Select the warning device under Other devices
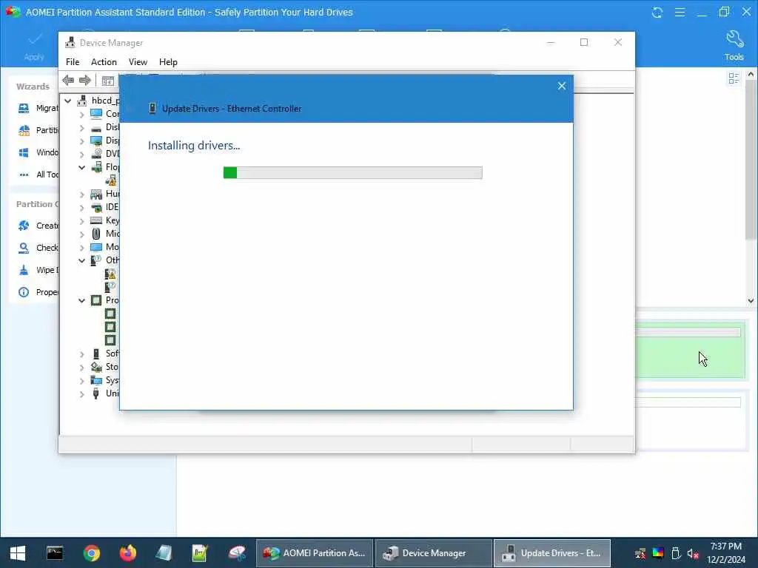 (x=111, y=274)
